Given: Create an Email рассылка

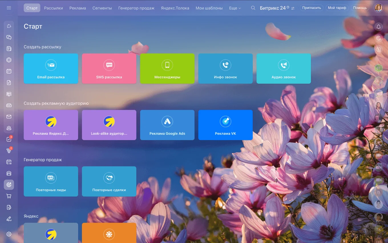Looking at the screenshot, I should pyautogui.click(x=51, y=69).
